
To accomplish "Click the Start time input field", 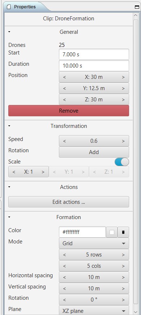I will coord(94,54).
